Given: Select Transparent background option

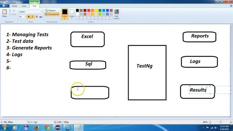Looking at the screenshot, I should [52, 14].
